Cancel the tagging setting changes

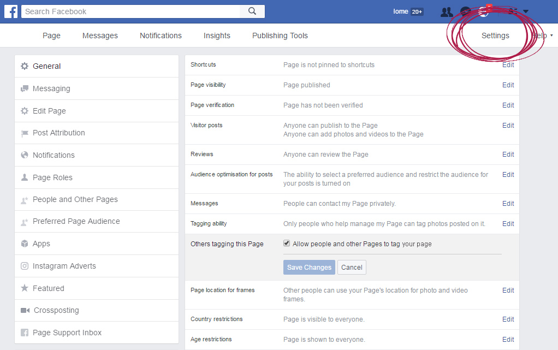pyautogui.click(x=352, y=268)
